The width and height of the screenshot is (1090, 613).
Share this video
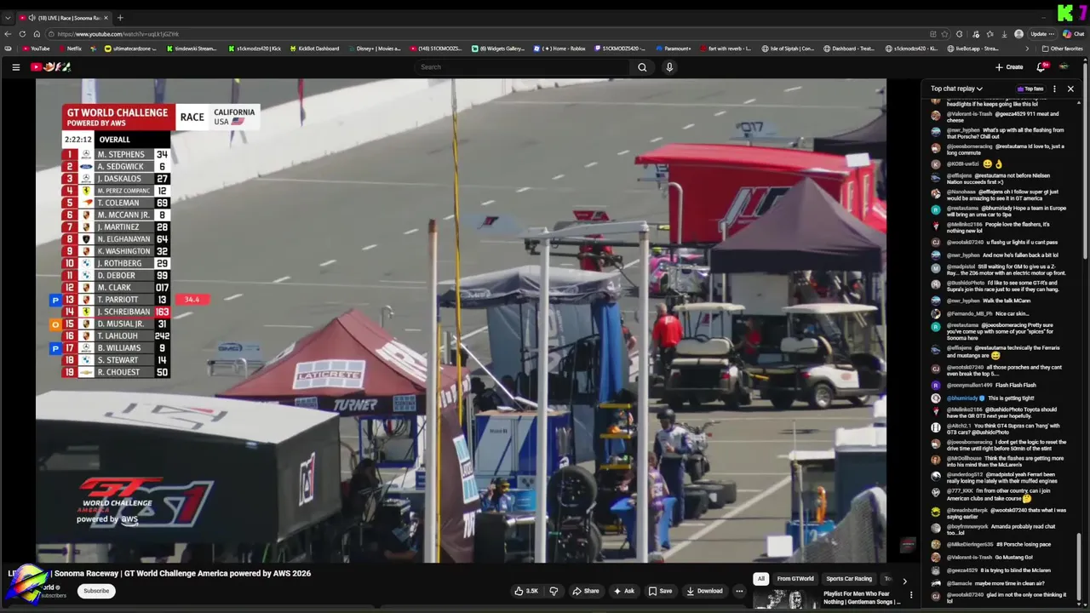point(585,591)
